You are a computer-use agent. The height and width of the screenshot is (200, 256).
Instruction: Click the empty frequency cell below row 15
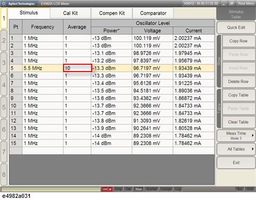pyautogui.click(x=43, y=150)
